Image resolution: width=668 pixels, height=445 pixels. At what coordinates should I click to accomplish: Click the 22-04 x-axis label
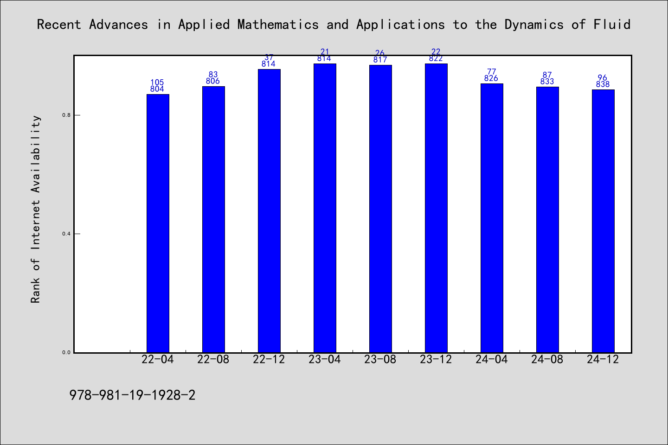pos(158,359)
